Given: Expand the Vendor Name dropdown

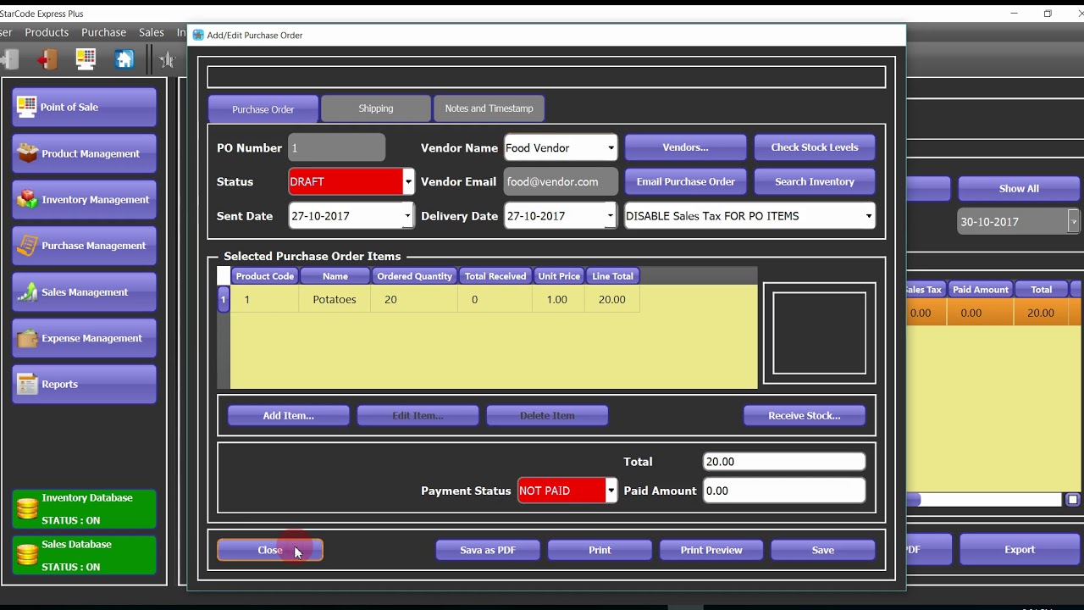Looking at the screenshot, I should tap(611, 147).
